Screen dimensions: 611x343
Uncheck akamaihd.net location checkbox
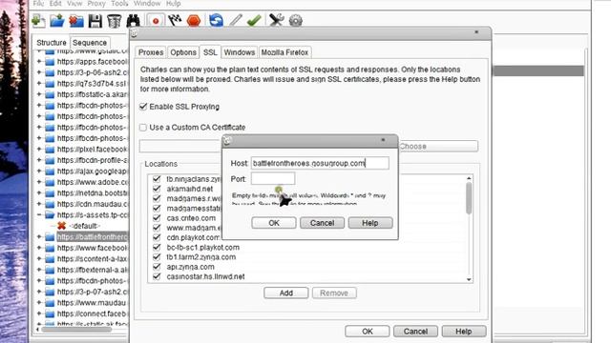point(157,189)
